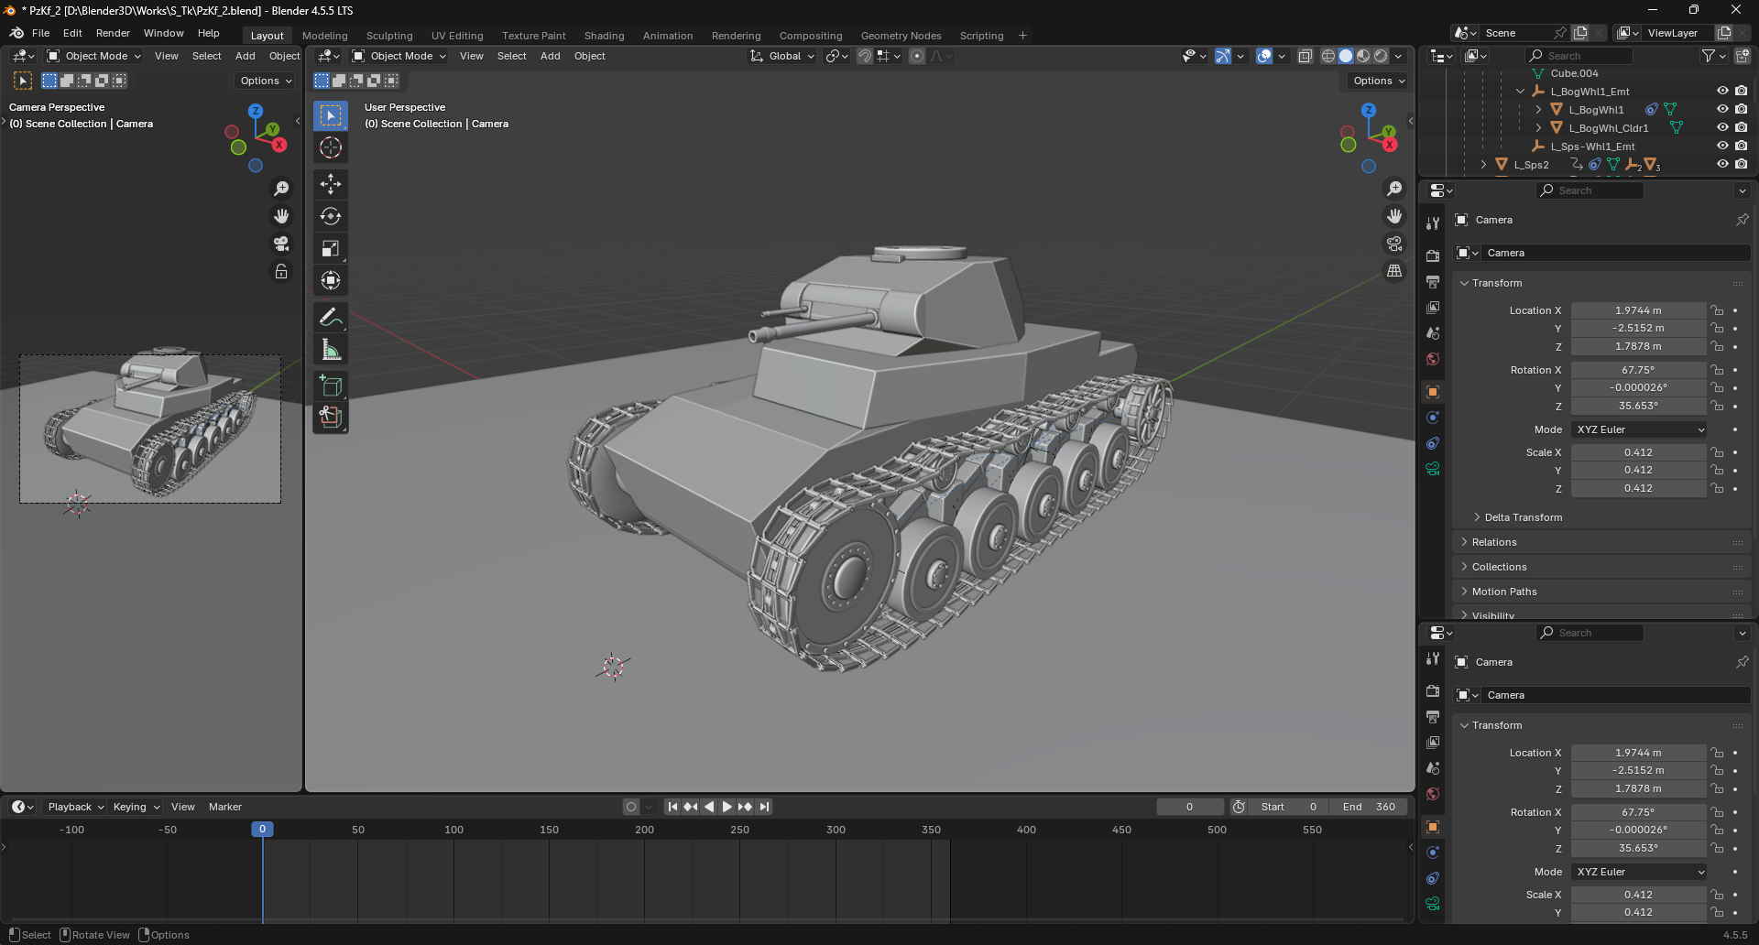Click the Location X value in upper panel

[x=1638, y=310]
